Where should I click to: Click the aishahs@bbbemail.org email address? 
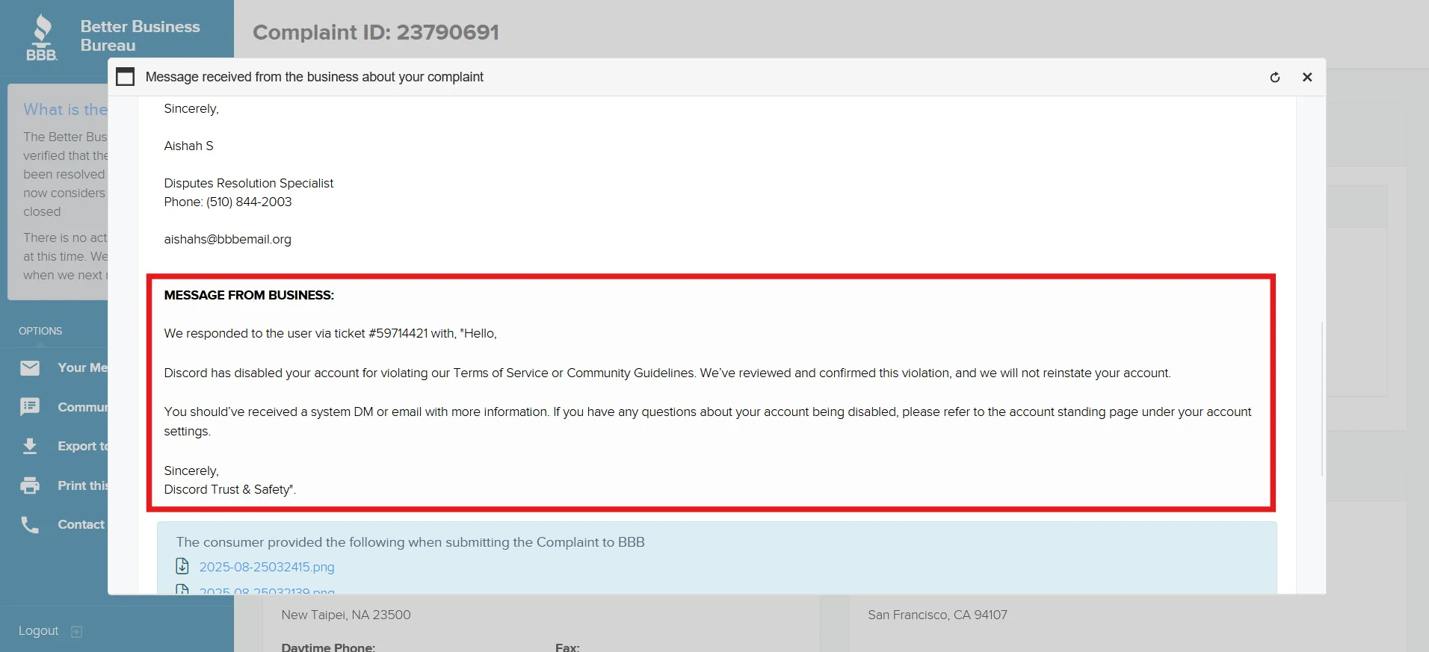(x=227, y=239)
